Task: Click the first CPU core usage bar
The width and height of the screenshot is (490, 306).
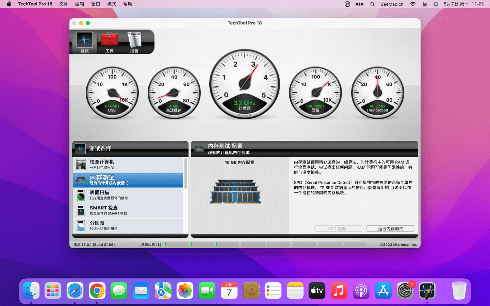Action: (177, 244)
